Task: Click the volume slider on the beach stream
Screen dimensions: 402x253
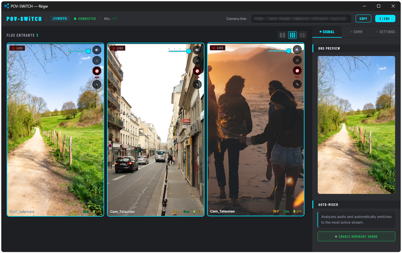Action: pos(279,51)
